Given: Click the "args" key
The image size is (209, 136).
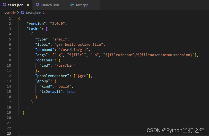Looking at the screenshot, I should 41,55.
